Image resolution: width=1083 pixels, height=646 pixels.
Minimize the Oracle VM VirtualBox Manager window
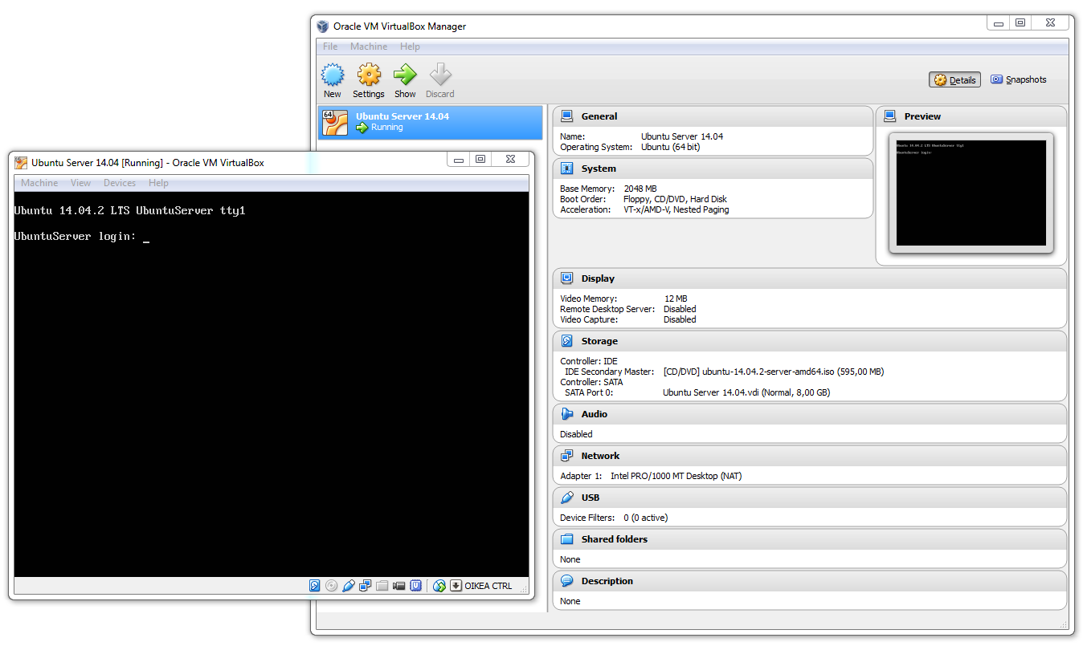point(999,23)
